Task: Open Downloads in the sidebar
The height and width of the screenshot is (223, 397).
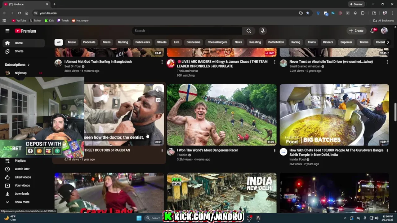Action: [x=23, y=194]
